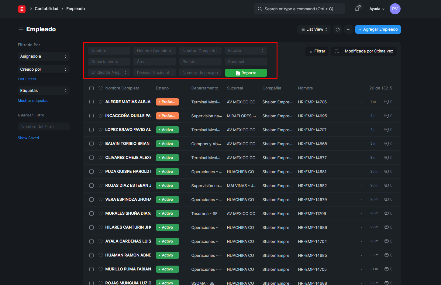Check the select-all checkbox in header
441x285 pixels.
click(x=91, y=88)
